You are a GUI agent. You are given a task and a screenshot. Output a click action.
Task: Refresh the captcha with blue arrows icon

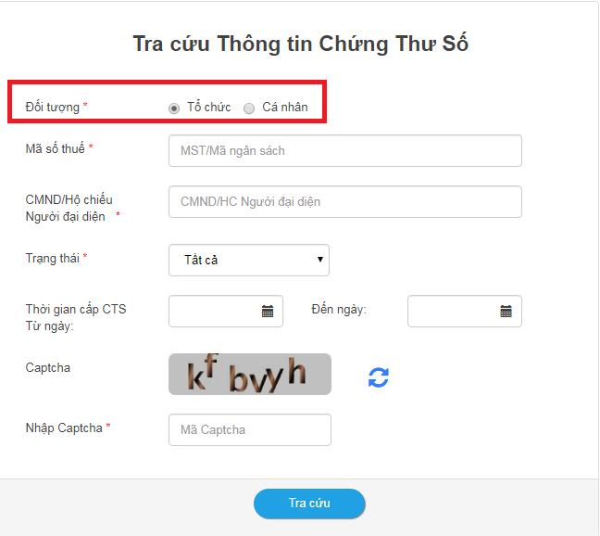(x=379, y=377)
